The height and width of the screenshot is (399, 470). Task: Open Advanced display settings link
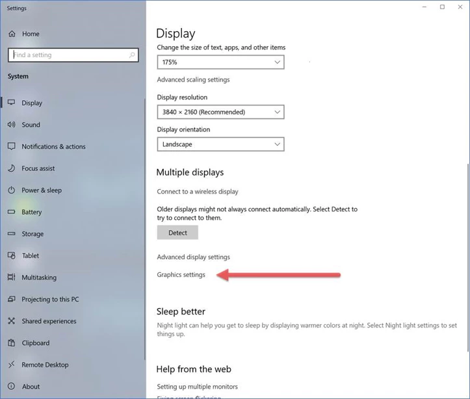click(x=193, y=257)
